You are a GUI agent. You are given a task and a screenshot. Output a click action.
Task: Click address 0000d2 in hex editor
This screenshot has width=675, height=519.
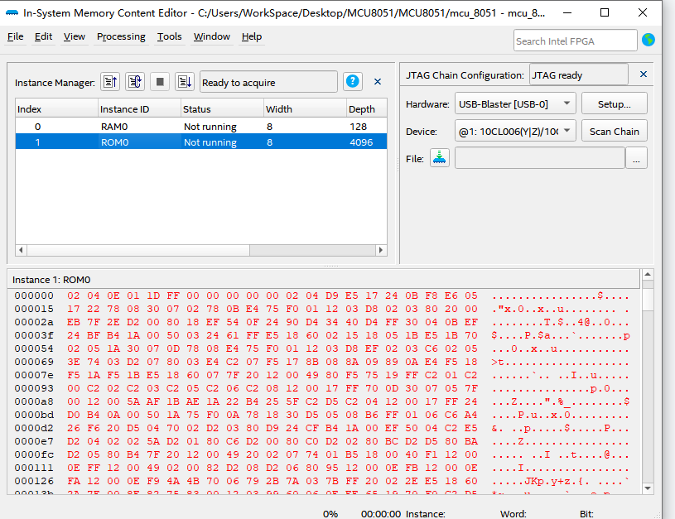[x=34, y=428]
